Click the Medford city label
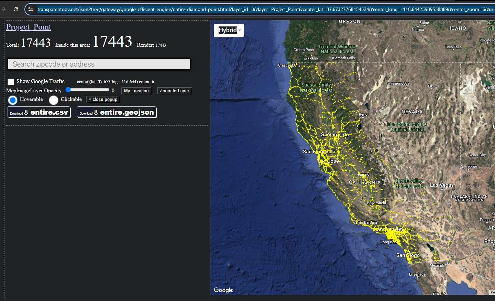 [x=311, y=59]
